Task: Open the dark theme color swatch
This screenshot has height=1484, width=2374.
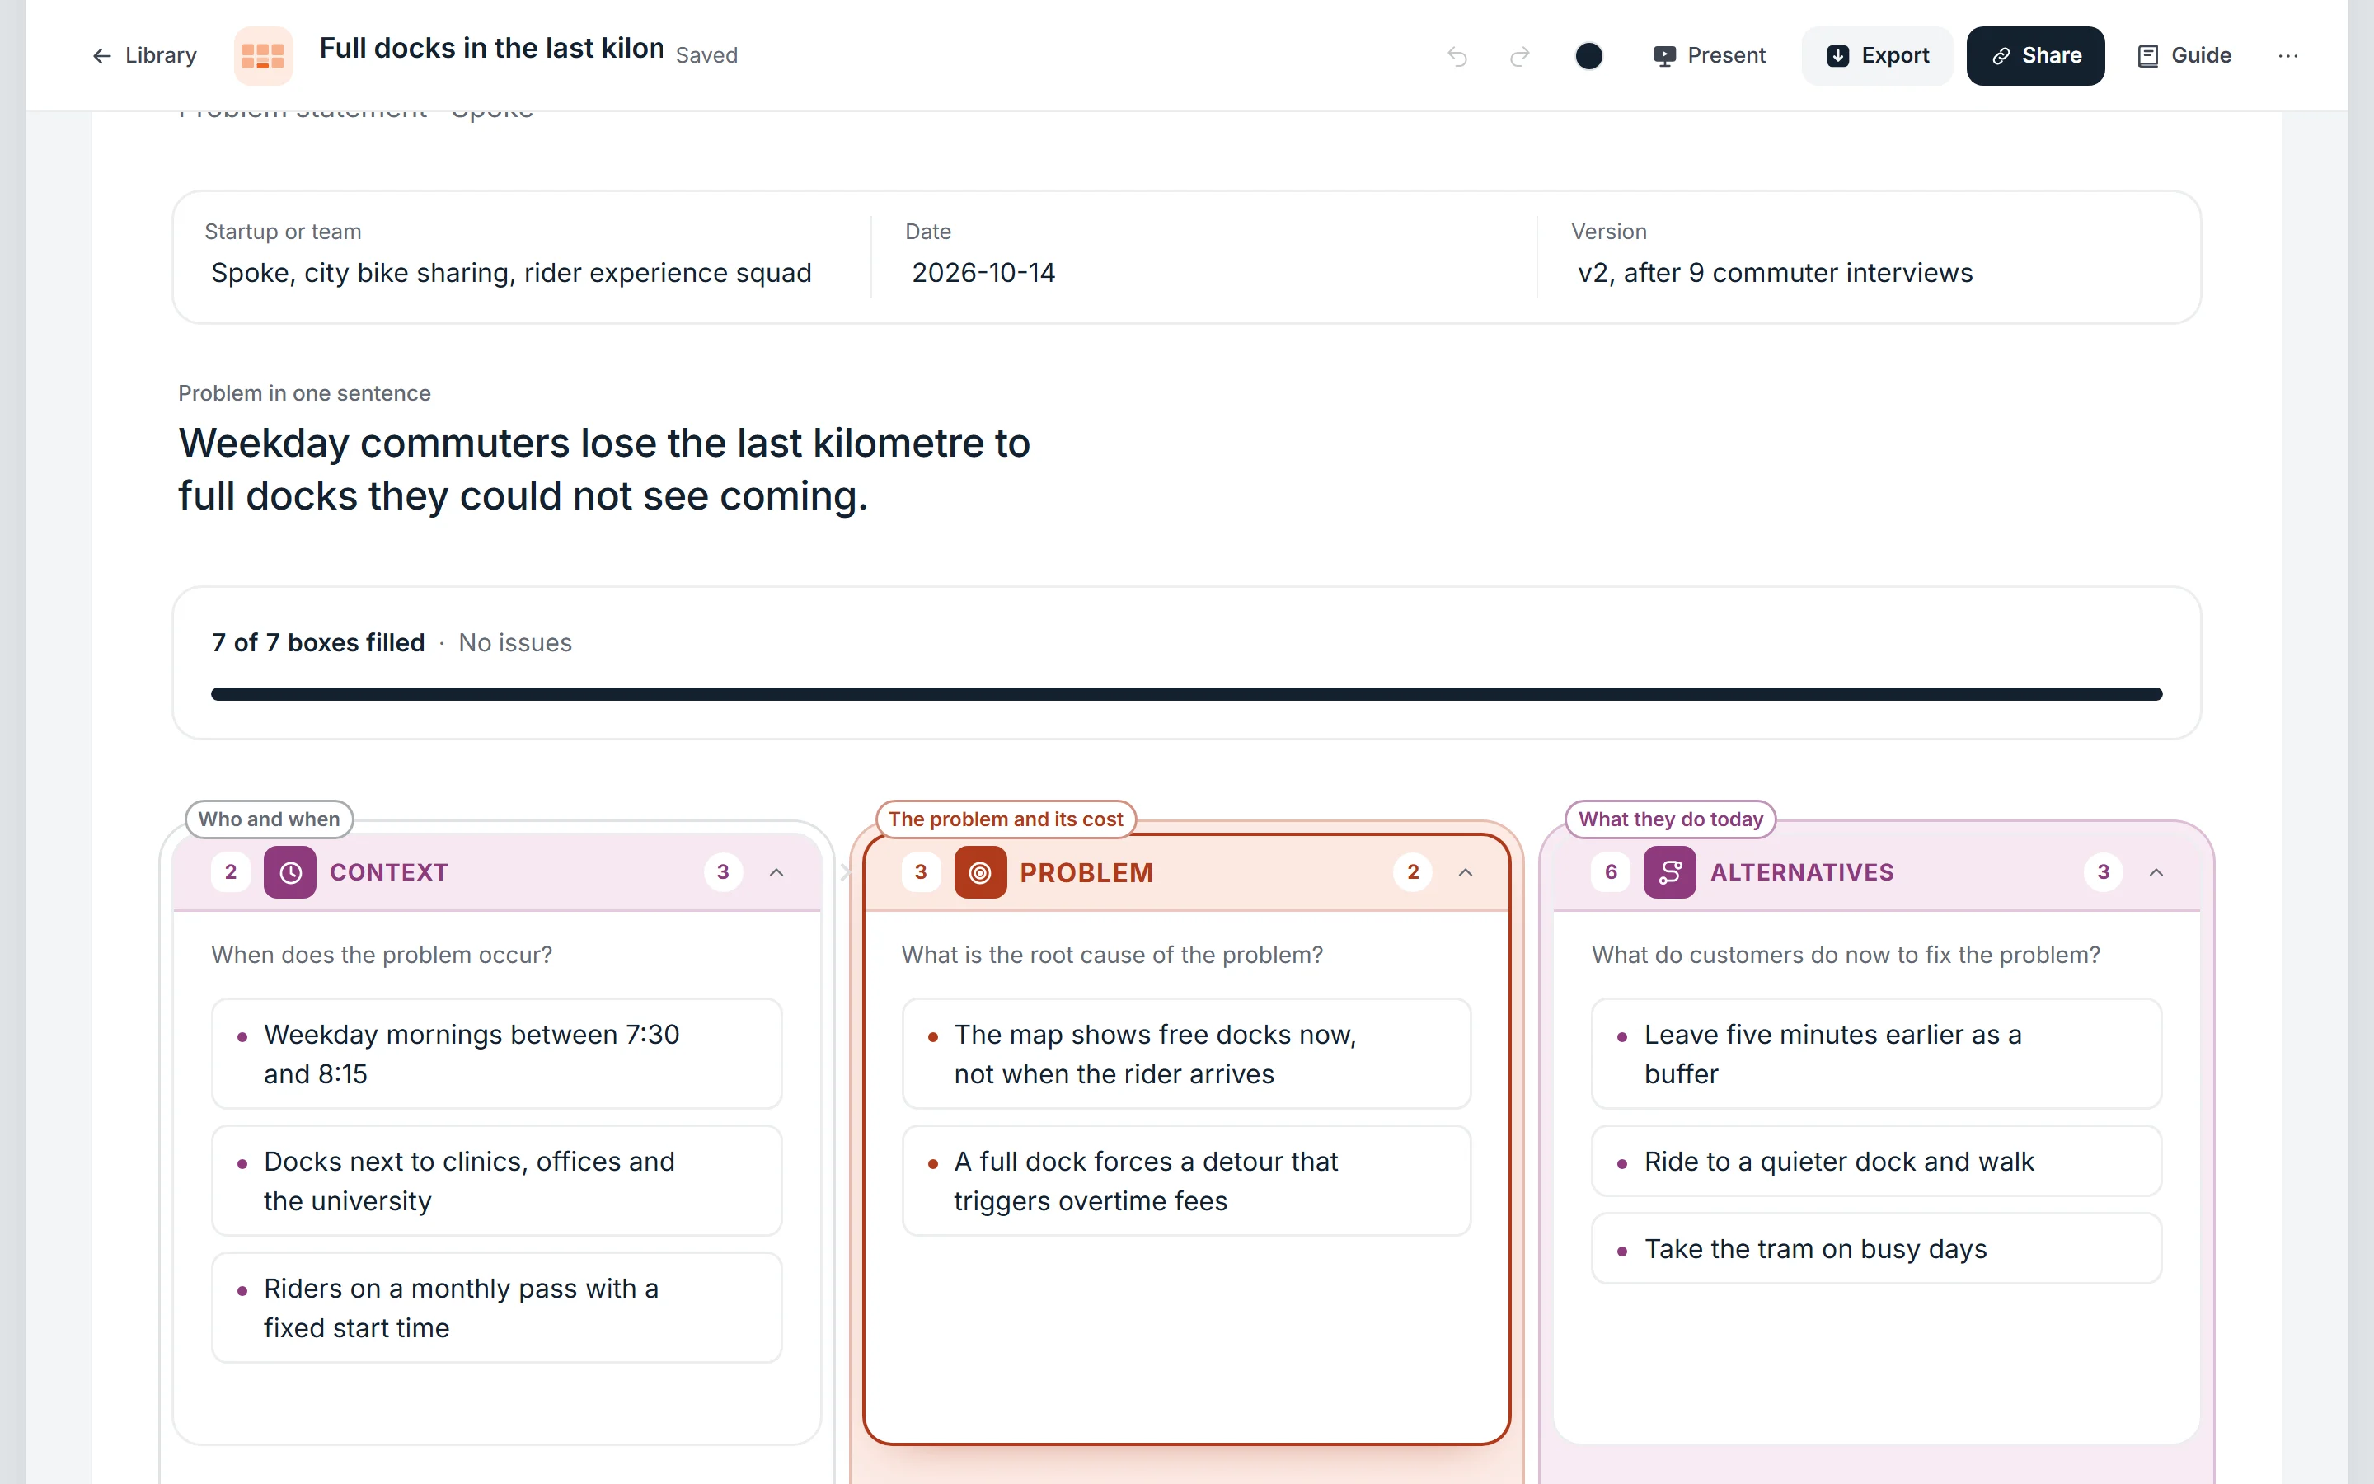Action: click(1588, 56)
